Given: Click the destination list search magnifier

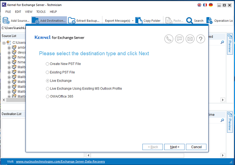Looking at the screenshot, I should (222, 120).
